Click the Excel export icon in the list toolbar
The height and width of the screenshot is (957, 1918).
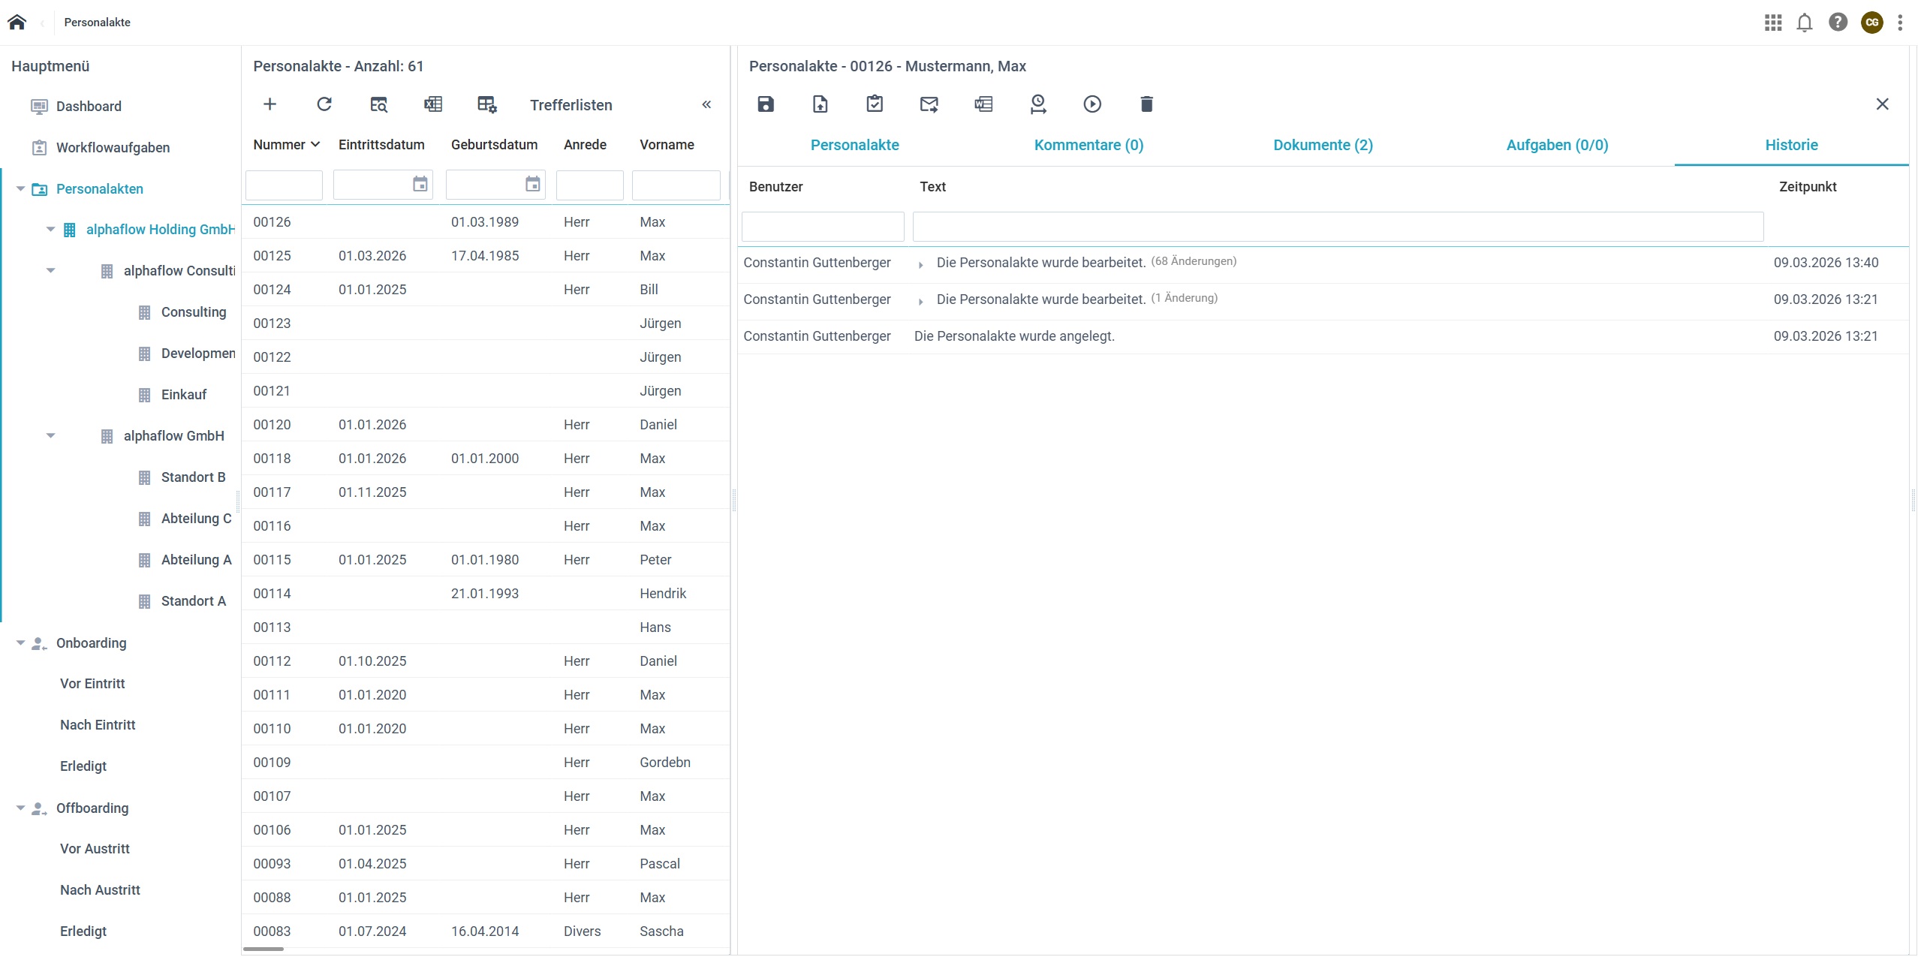(433, 104)
